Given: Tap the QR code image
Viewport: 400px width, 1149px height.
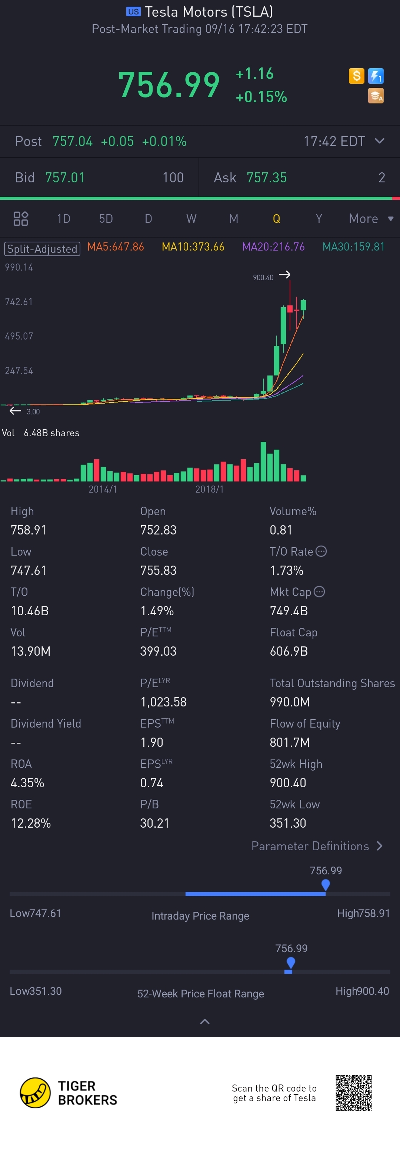Looking at the screenshot, I should coord(354,1093).
